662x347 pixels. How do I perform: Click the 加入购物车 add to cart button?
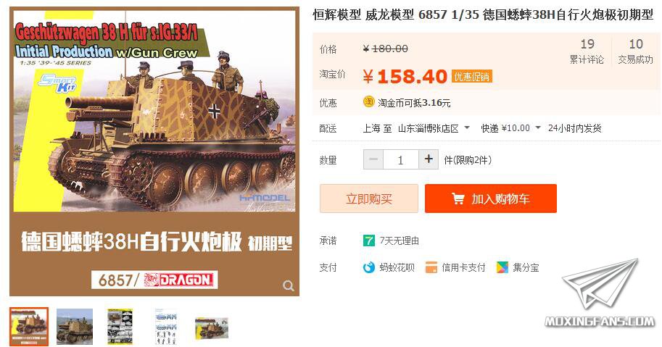491,198
